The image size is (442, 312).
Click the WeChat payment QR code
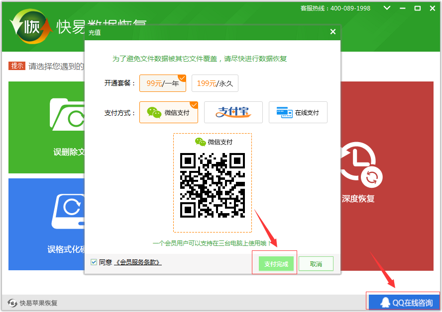tap(213, 185)
